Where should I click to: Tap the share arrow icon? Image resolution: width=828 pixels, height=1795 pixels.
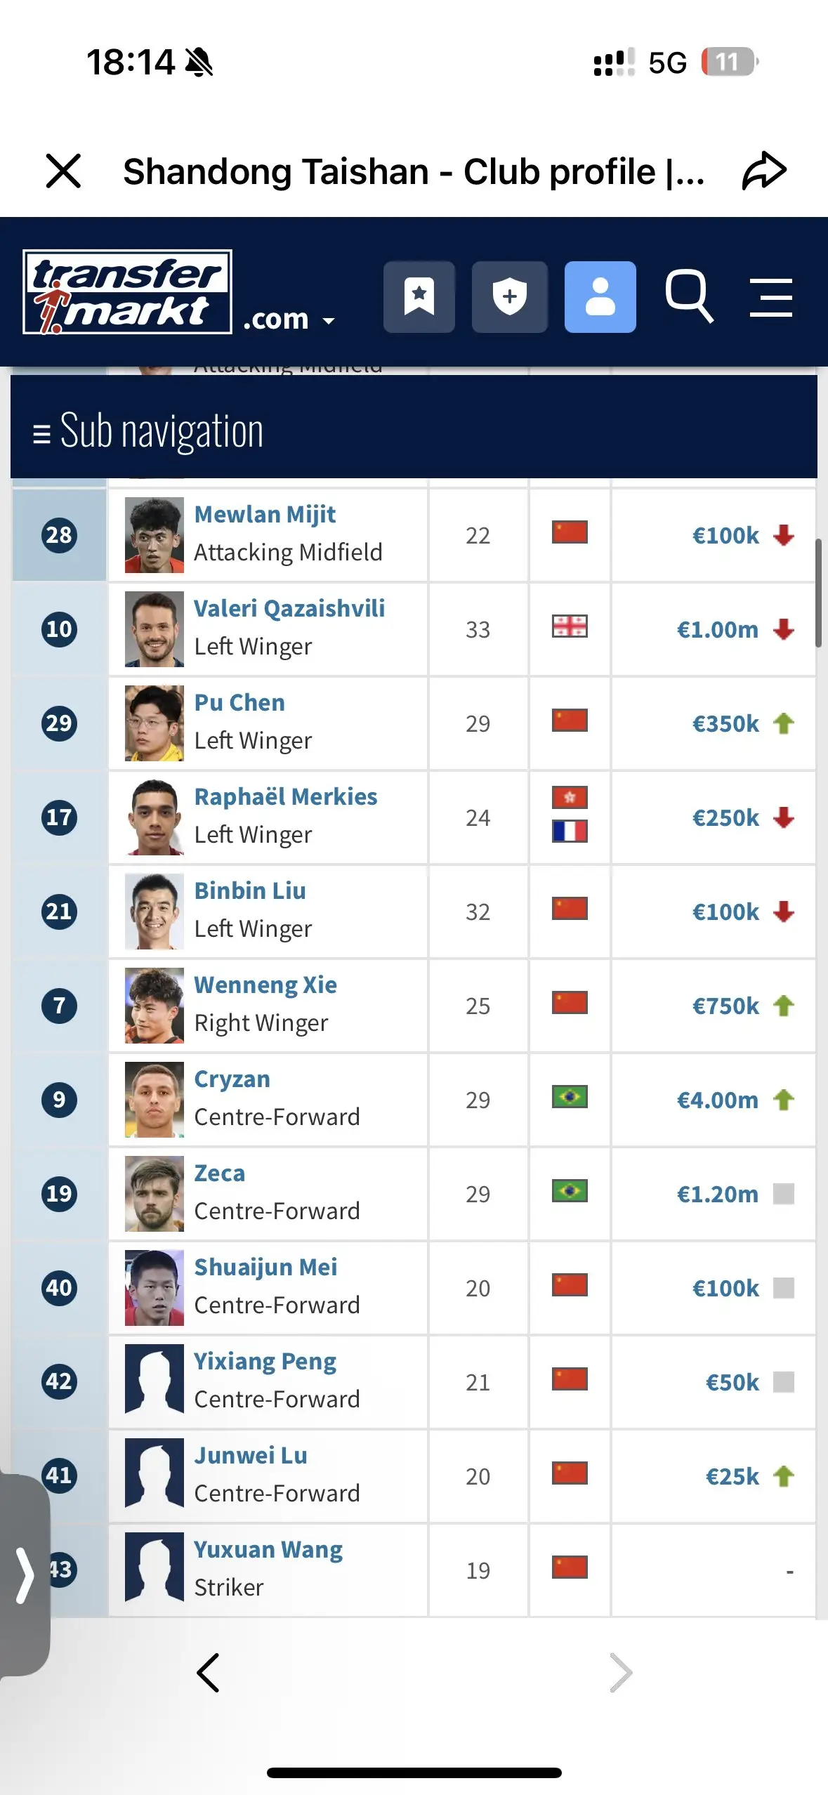pyautogui.click(x=764, y=171)
